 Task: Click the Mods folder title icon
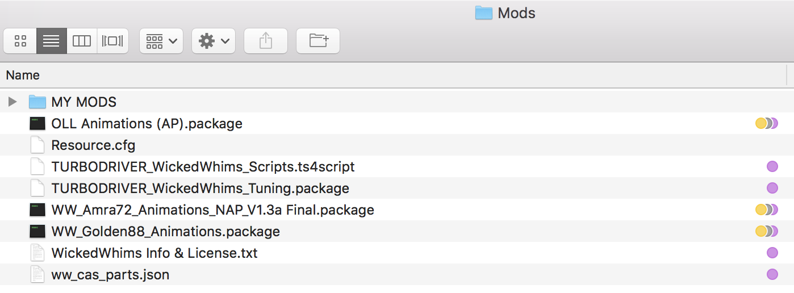[x=483, y=13]
